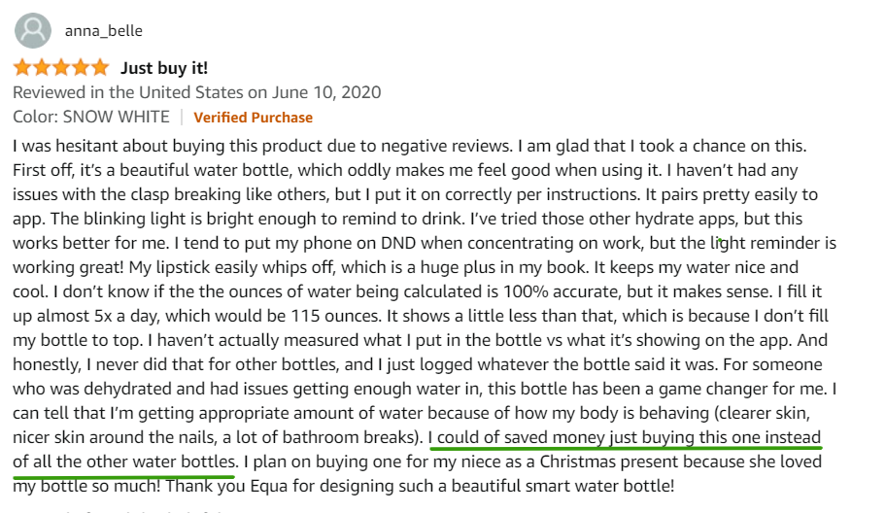Click the third orange rating star

coord(61,67)
